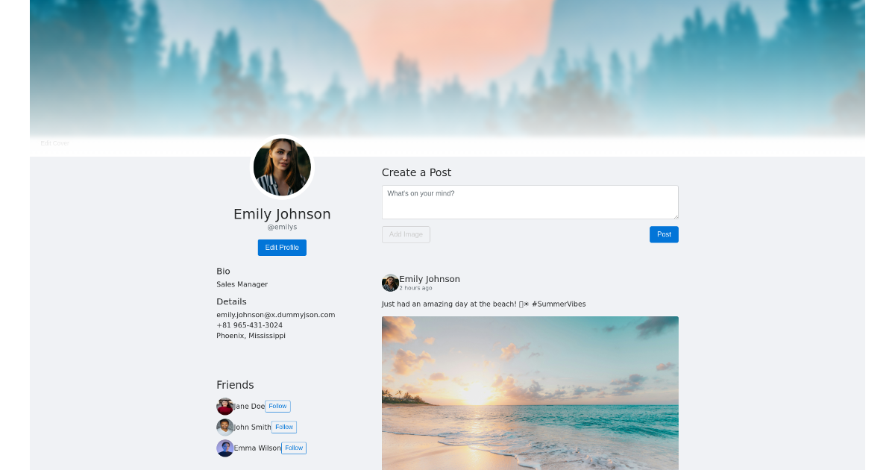895x470 pixels.
Task: Click the #SummerVibes hashtag
Action: pos(559,304)
